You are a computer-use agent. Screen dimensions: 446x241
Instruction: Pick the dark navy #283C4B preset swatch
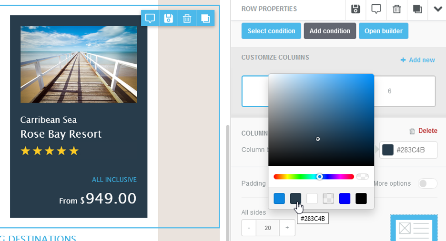295,199
